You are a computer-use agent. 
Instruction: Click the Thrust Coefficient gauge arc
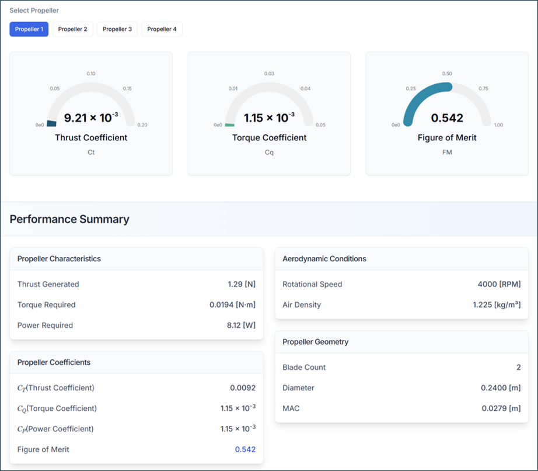91,88
